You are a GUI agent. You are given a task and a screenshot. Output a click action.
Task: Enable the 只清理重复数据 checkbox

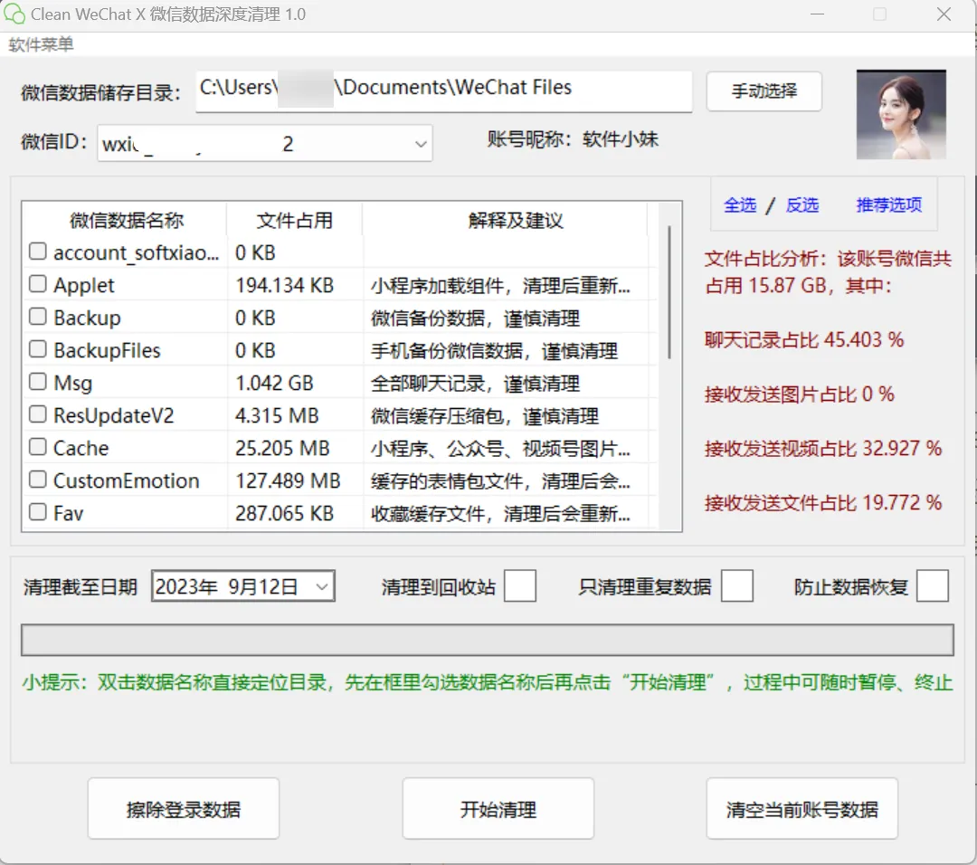737,585
